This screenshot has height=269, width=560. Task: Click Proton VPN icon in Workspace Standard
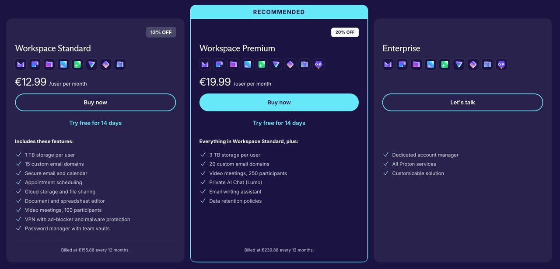point(91,65)
